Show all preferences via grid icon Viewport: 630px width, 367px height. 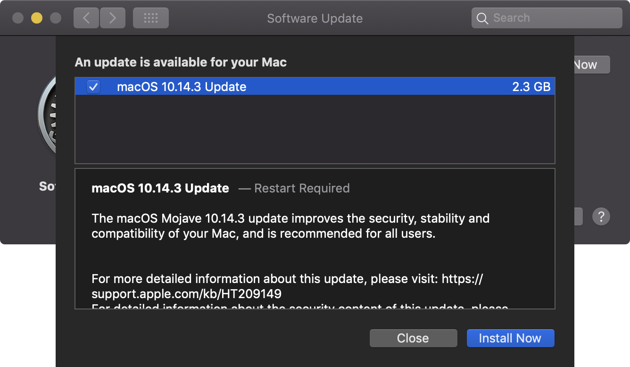[x=151, y=18]
